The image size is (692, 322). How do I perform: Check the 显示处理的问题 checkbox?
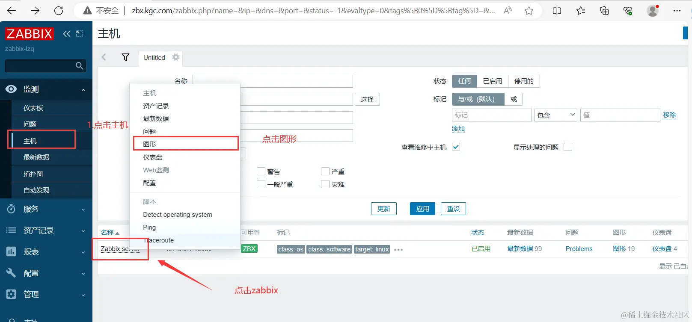pyautogui.click(x=568, y=147)
